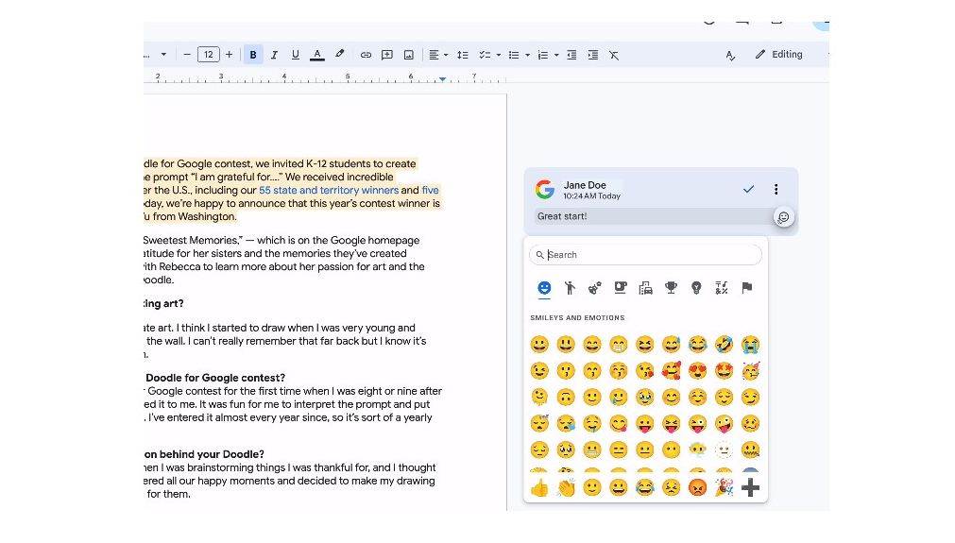
Task: Toggle bold formatting in the toolbar
Action: point(253,55)
